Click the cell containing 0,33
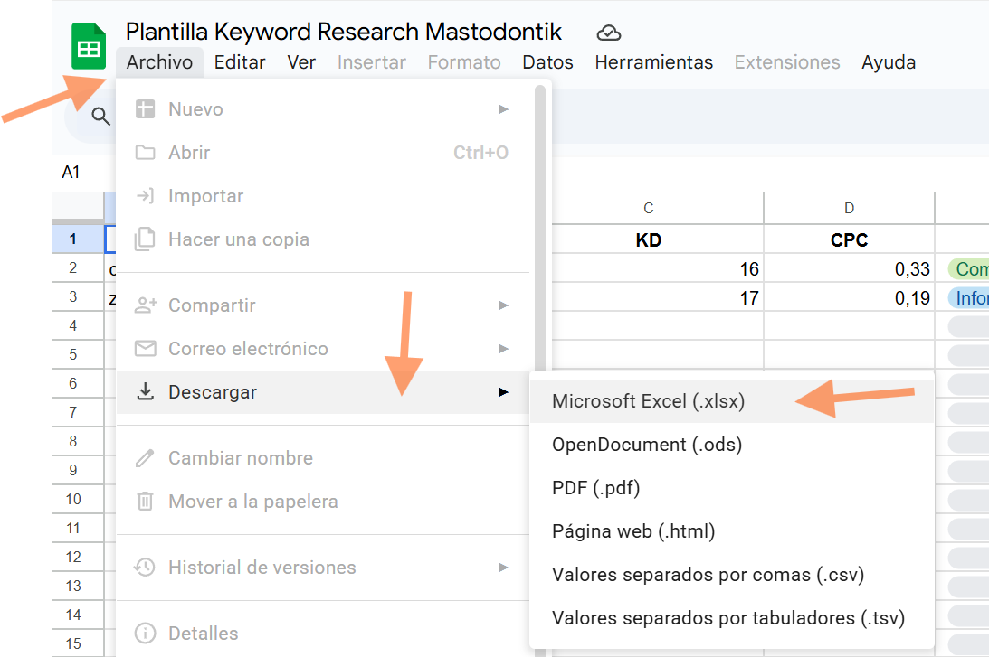Viewport: 989px width, 657px height. pos(849,269)
